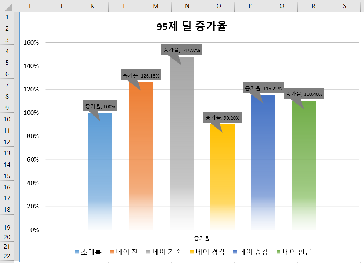Select row 19 header
The width and height of the screenshot is (364, 263).
tap(8, 227)
